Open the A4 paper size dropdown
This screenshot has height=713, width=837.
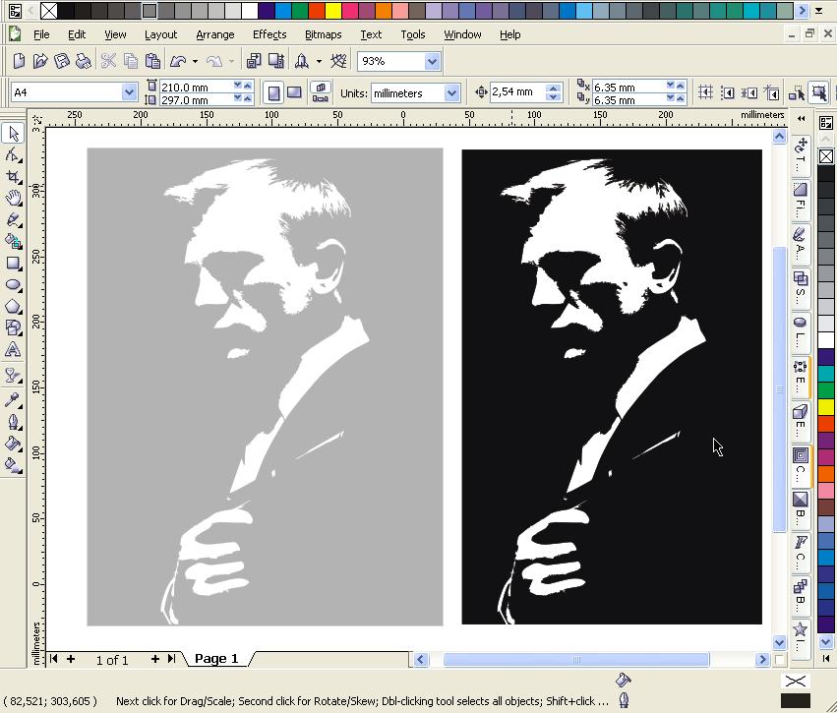[x=129, y=92]
